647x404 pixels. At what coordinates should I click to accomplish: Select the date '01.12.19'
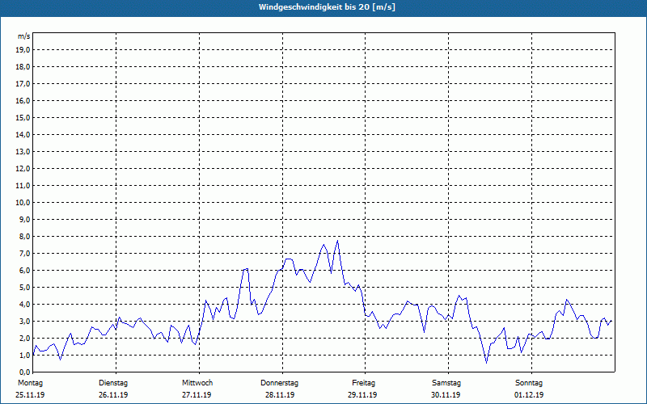coord(529,395)
